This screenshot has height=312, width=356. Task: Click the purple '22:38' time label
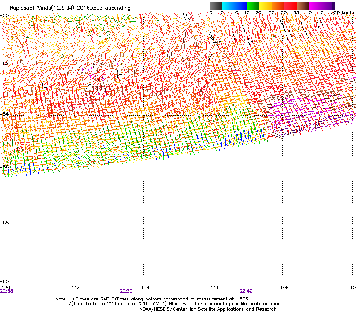tap(7, 291)
